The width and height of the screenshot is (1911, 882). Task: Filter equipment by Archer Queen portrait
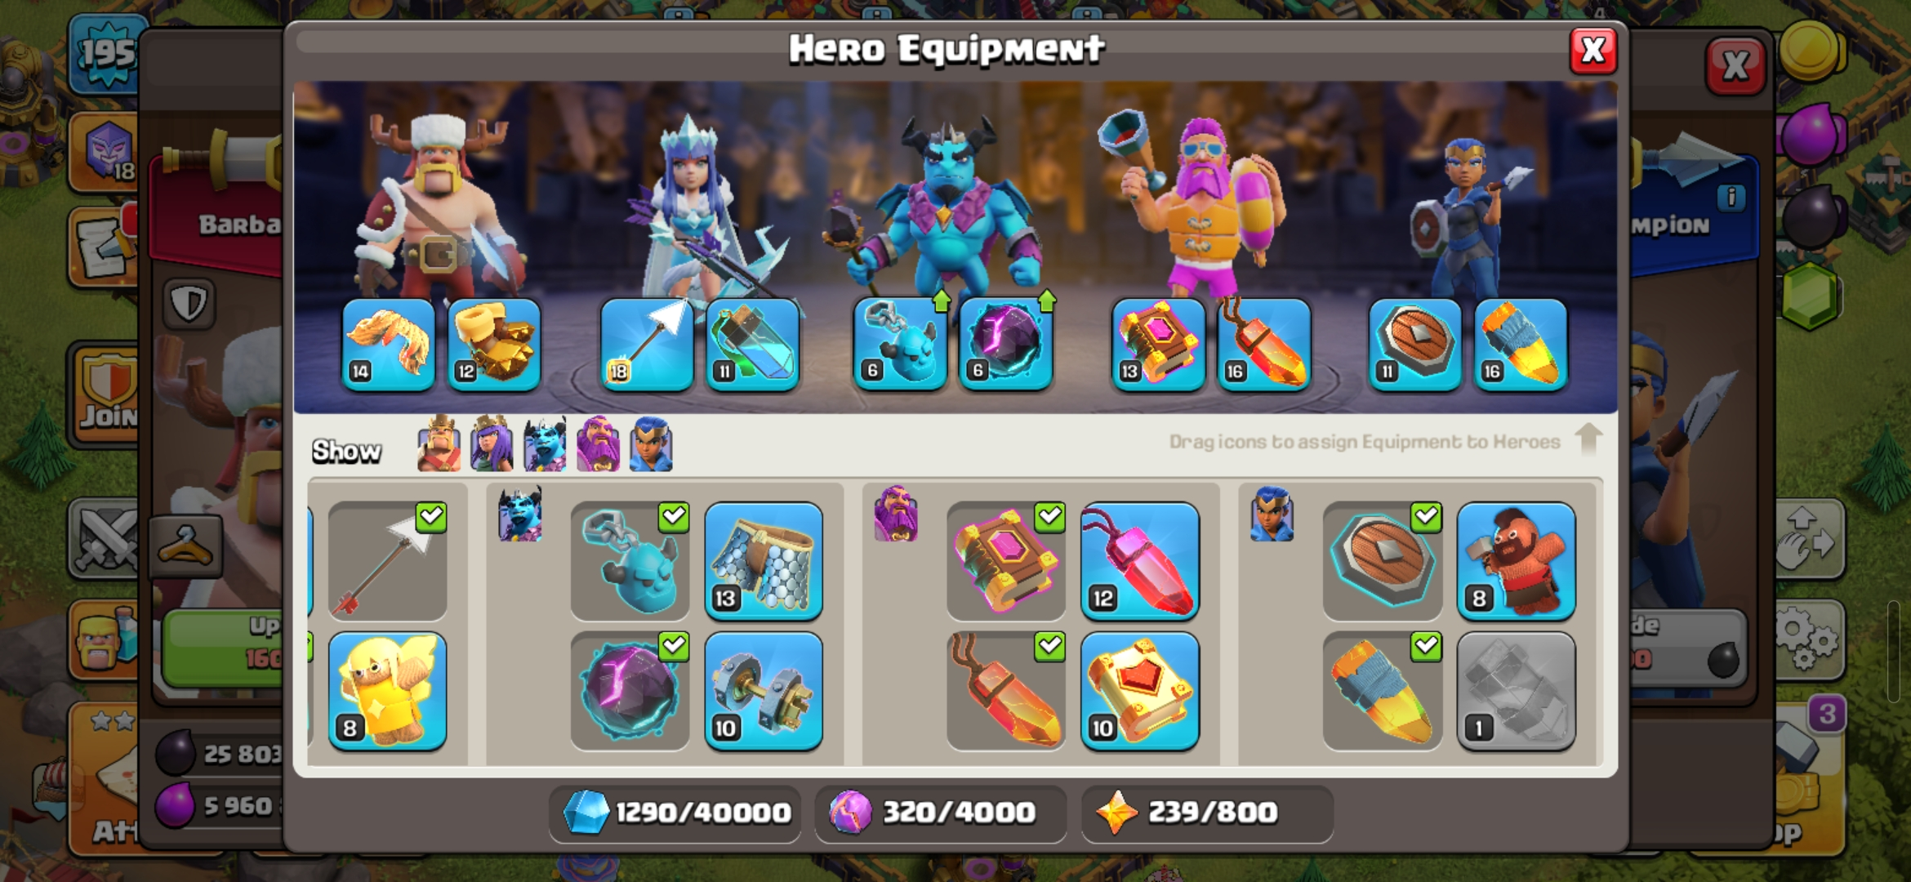492,444
